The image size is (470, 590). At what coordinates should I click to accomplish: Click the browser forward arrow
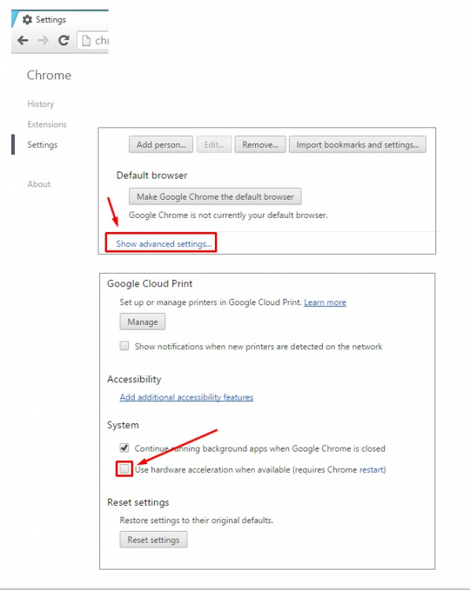[x=43, y=40]
